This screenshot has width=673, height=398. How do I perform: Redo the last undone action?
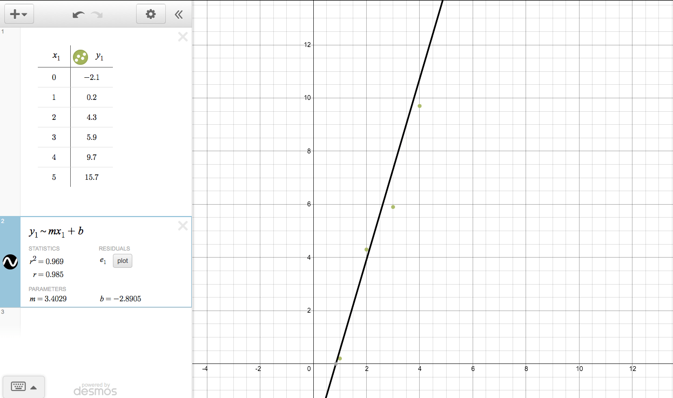[97, 15]
